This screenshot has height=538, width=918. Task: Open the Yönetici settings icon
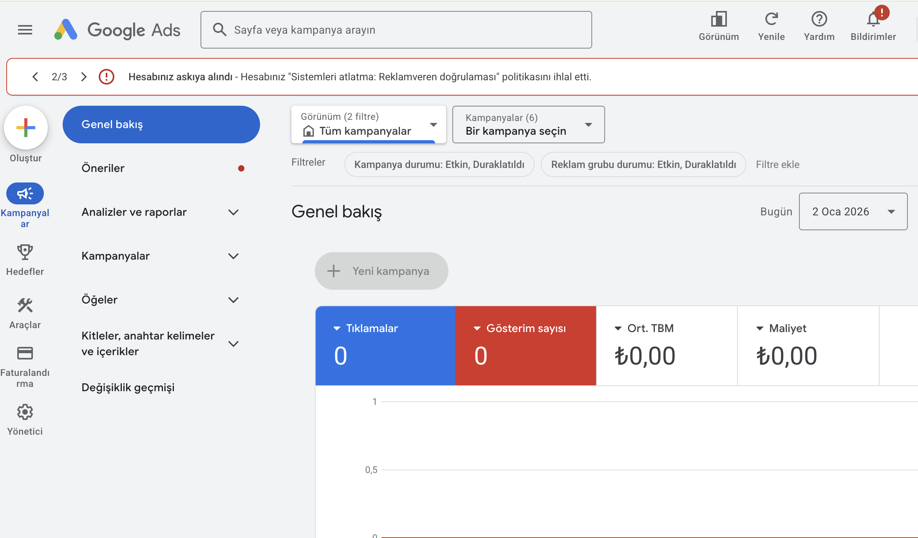click(25, 412)
